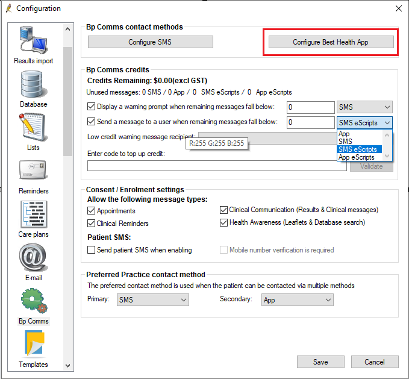This screenshot has width=409, height=379.
Task: Click the warning prompt threshold number field
Action: coord(310,107)
